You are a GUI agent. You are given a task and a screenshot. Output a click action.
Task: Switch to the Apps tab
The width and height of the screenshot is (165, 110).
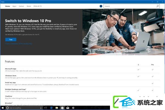pyautogui.click(x=14, y=6)
